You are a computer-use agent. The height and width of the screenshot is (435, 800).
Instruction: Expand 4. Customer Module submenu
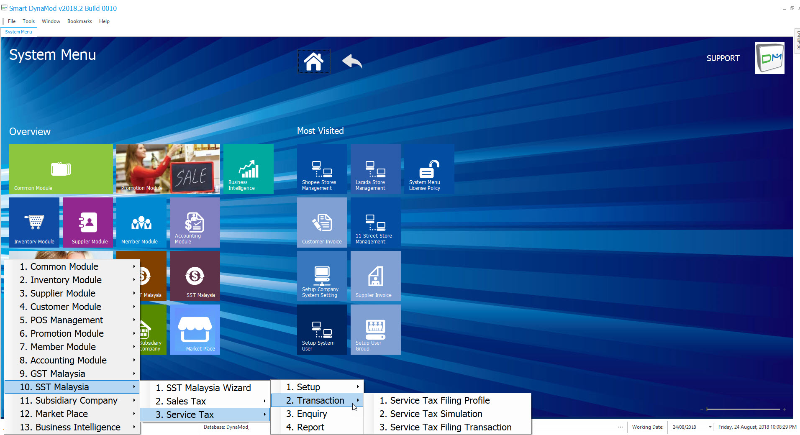coord(72,307)
